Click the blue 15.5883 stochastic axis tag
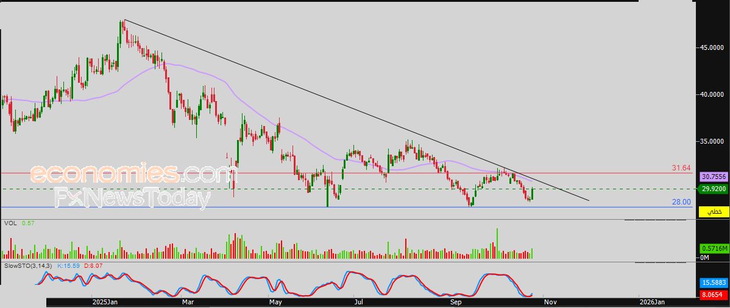The width and height of the screenshot is (730, 308). tap(713, 283)
